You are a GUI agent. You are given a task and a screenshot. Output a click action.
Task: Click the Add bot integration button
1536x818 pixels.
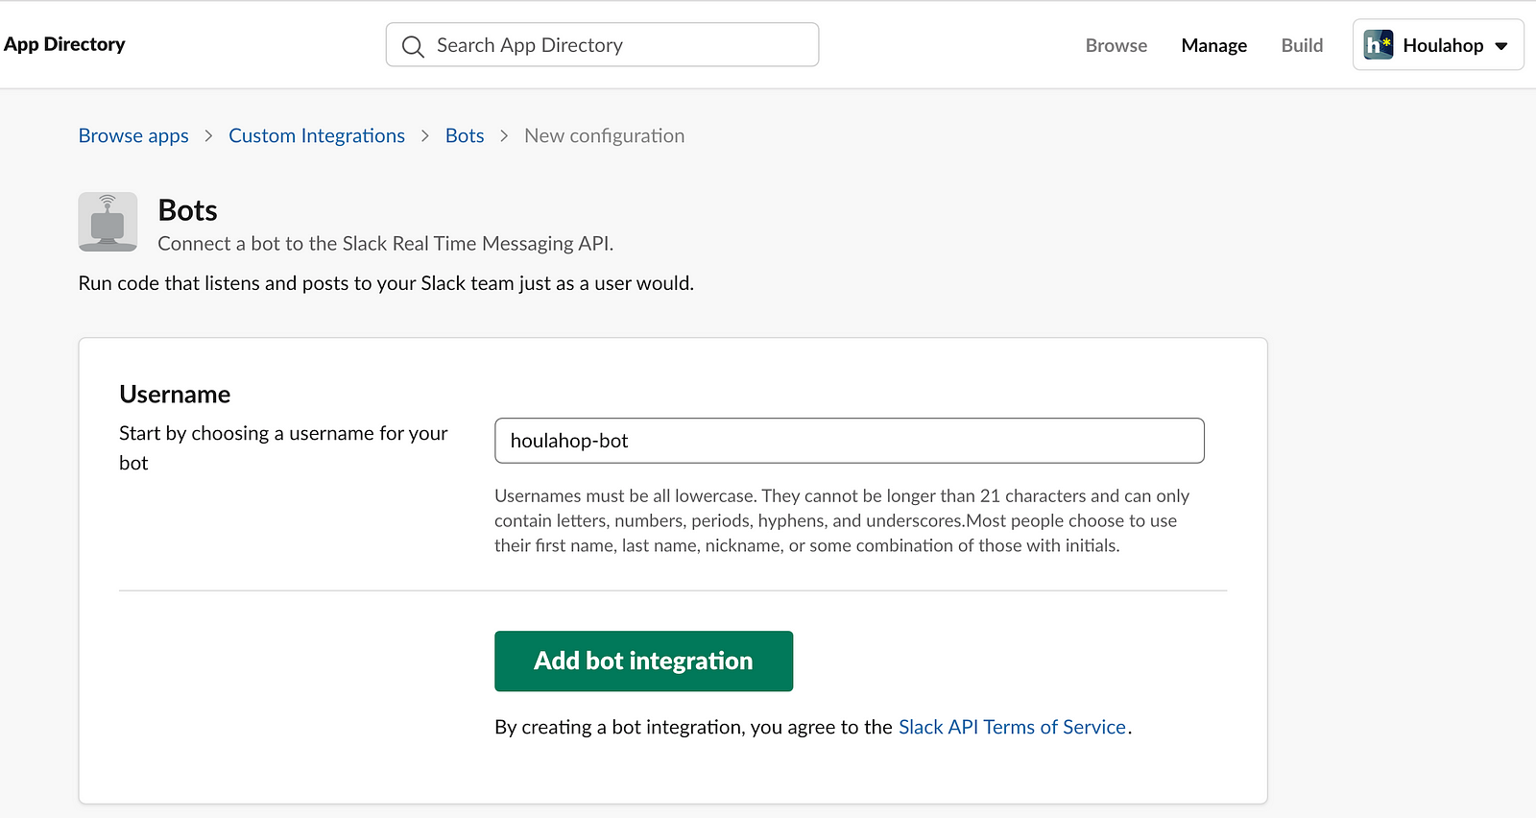click(x=643, y=661)
